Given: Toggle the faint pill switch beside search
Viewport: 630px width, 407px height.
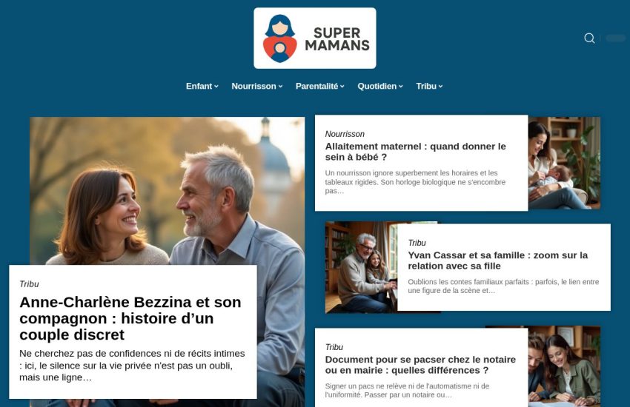Looking at the screenshot, I should (615, 38).
